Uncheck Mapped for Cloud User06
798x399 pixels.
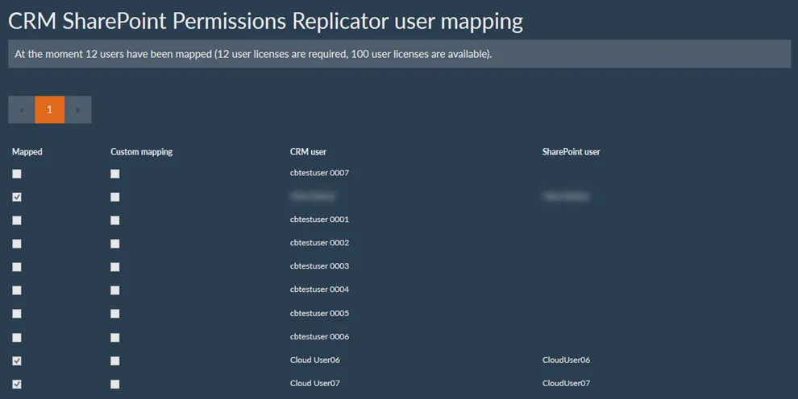click(x=17, y=361)
